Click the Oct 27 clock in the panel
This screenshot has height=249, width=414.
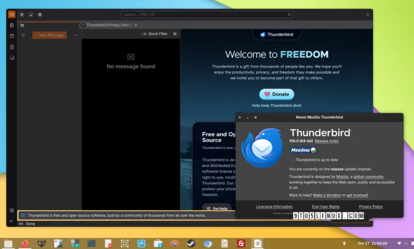click(372, 244)
